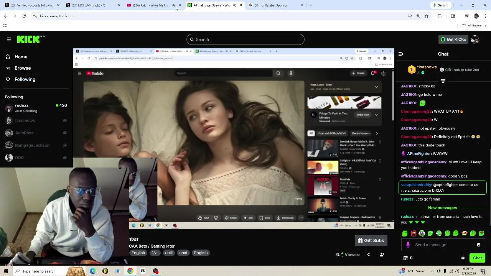Click the Get KICKs button
The image size is (491, 276).
453,39
